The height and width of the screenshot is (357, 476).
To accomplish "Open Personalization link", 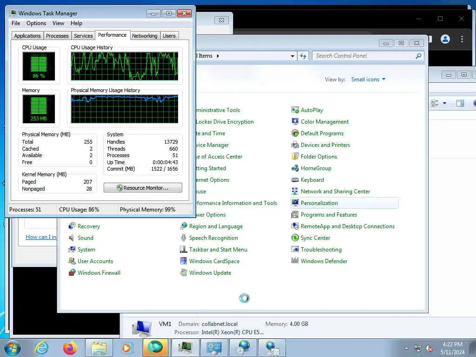I will pyautogui.click(x=319, y=203).
